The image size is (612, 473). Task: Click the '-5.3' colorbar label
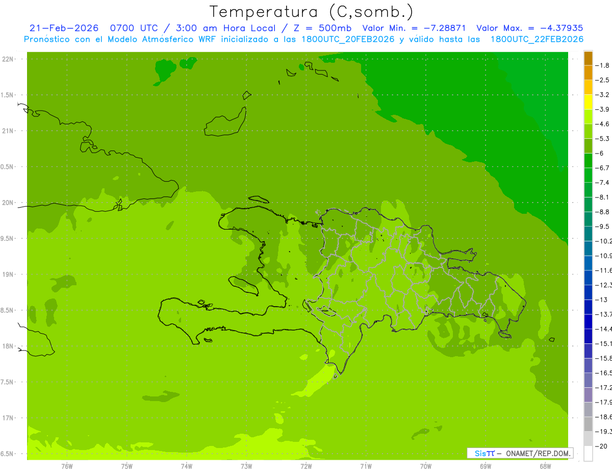(602, 138)
